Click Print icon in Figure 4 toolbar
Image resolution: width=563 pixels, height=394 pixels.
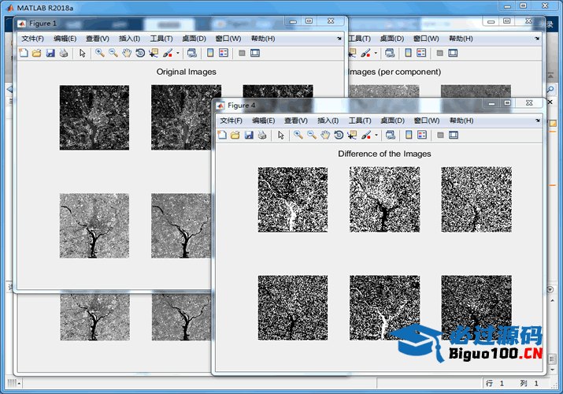[262, 136]
